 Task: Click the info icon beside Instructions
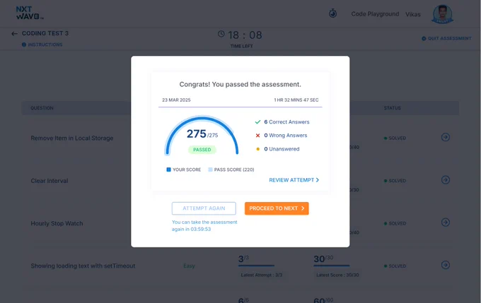pyautogui.click(x=24, y=44)
